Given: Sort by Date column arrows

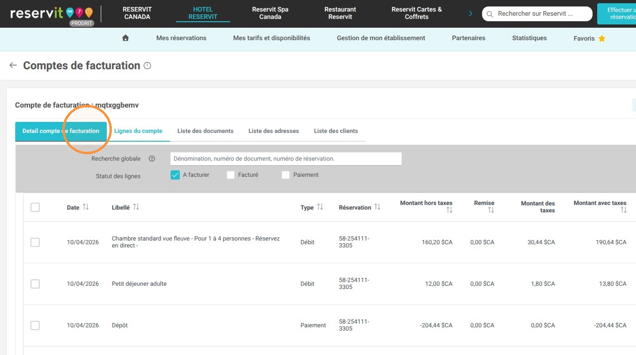Looking at the screenshot, I should pos(86,207).
